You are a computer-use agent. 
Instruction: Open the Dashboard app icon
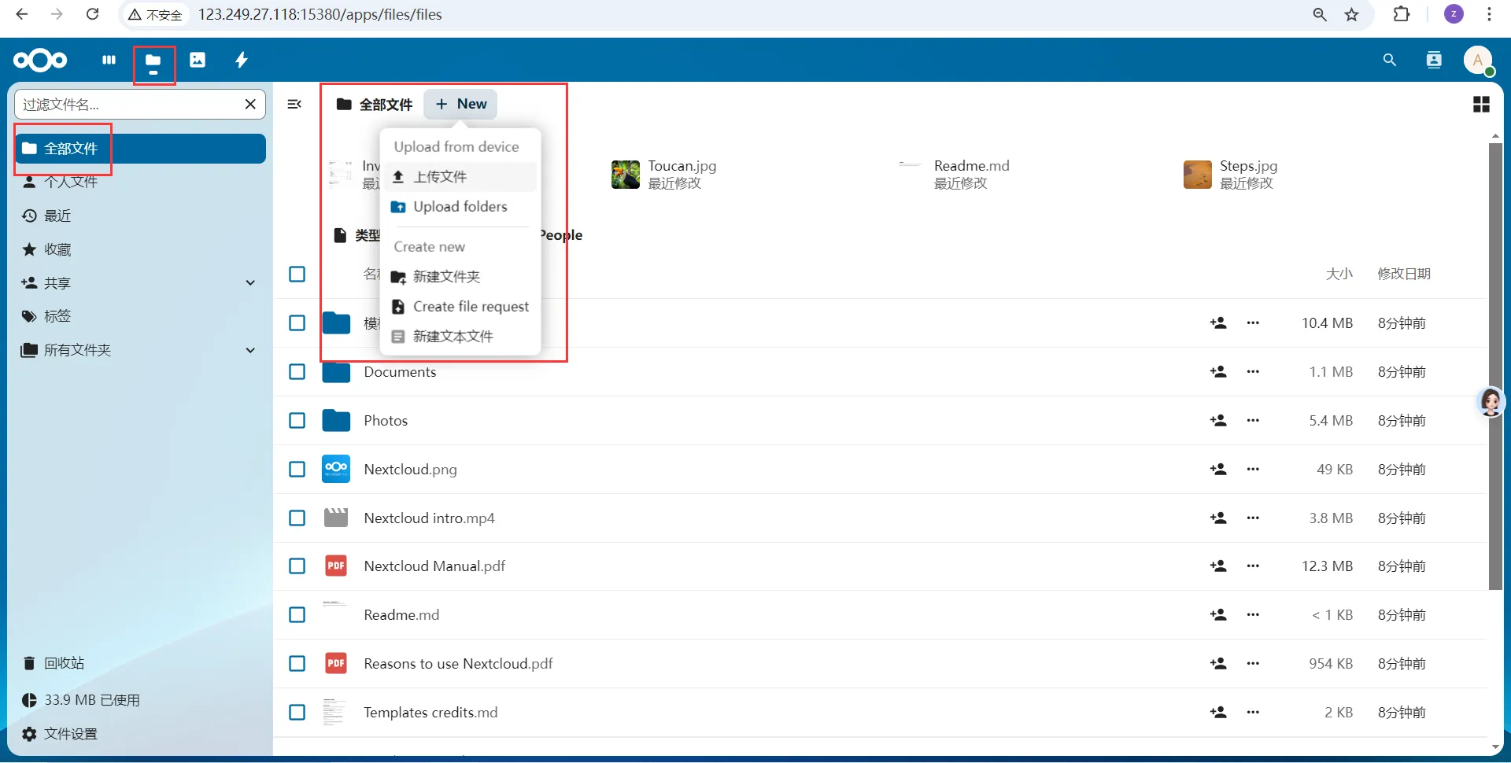point(109,60)
